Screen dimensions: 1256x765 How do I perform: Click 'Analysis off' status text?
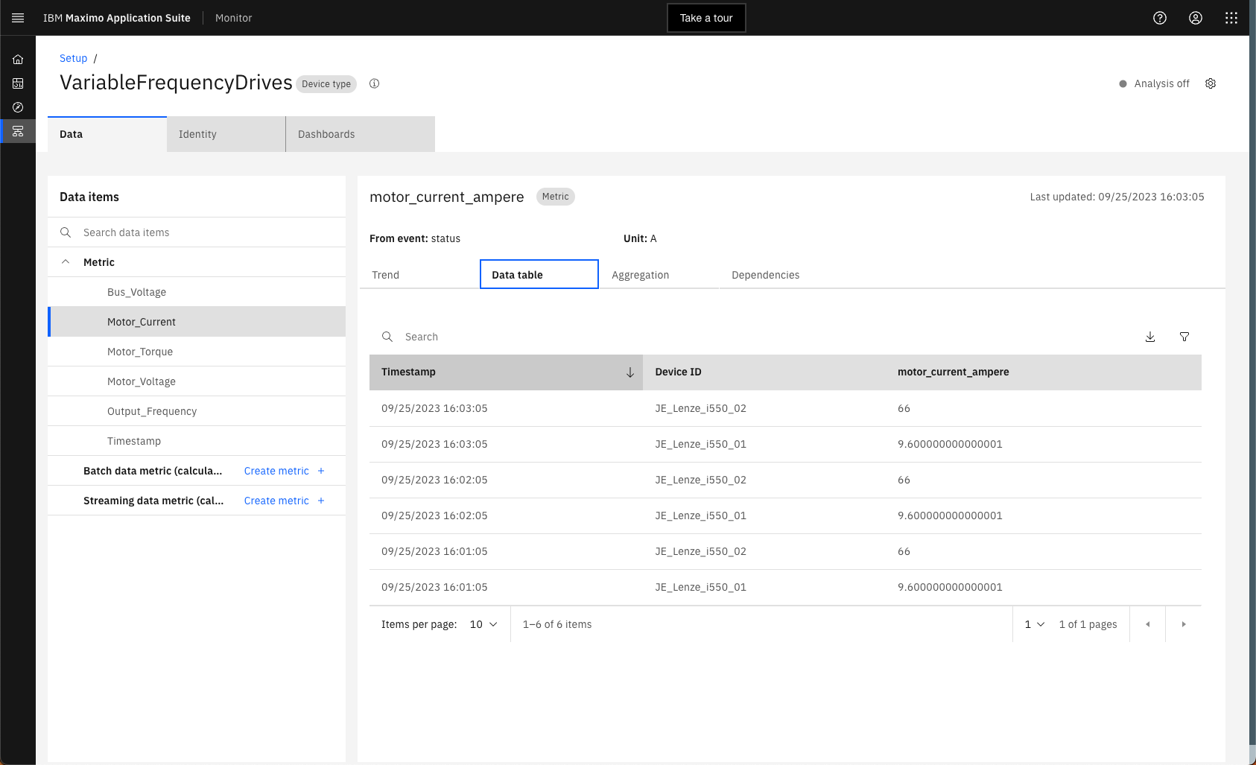[x=1161, y=83]
